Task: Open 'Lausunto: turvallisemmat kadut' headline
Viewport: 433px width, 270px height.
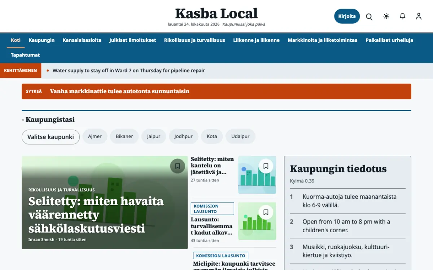Action: pos(212,226)
